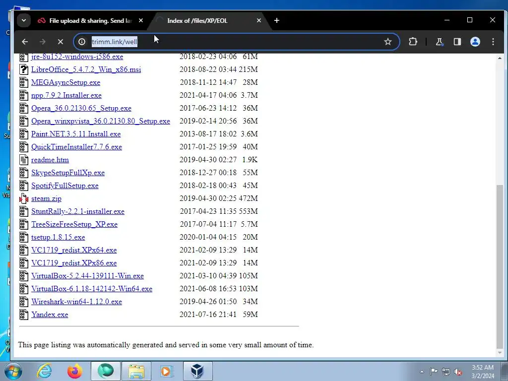
Task: Close the Index of /files/XP/EOL tab
Action: click(259, 20)
